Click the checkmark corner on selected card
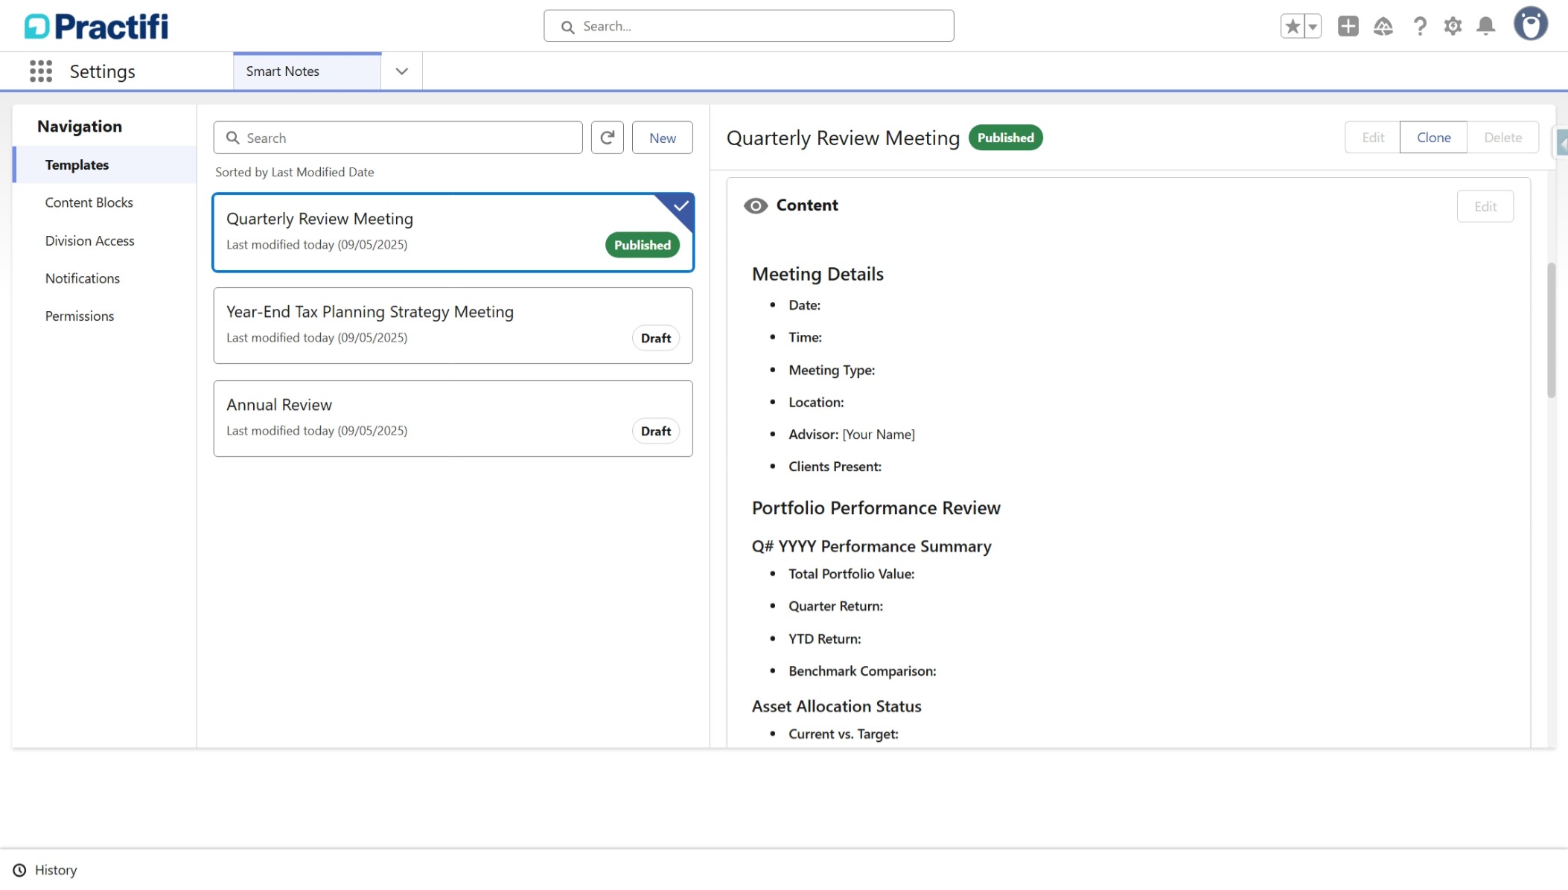 click(680, 206)
